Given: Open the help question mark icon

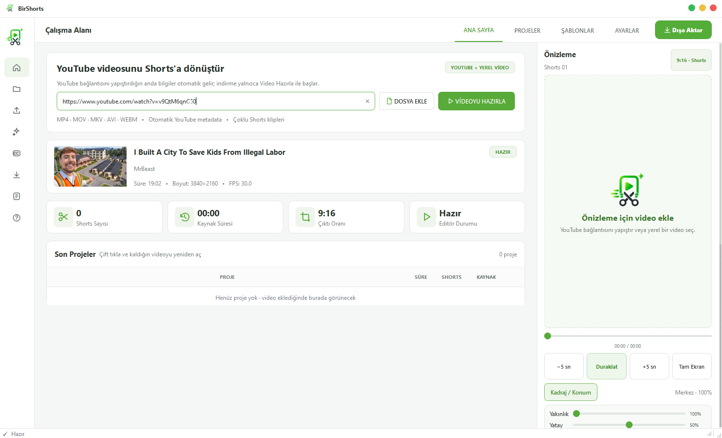Looking at the screenshot, I should point(17,218).
